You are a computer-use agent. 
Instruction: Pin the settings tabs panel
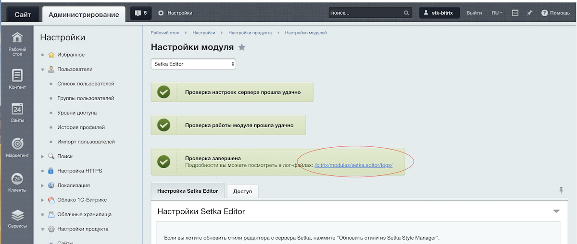(561, 190)
